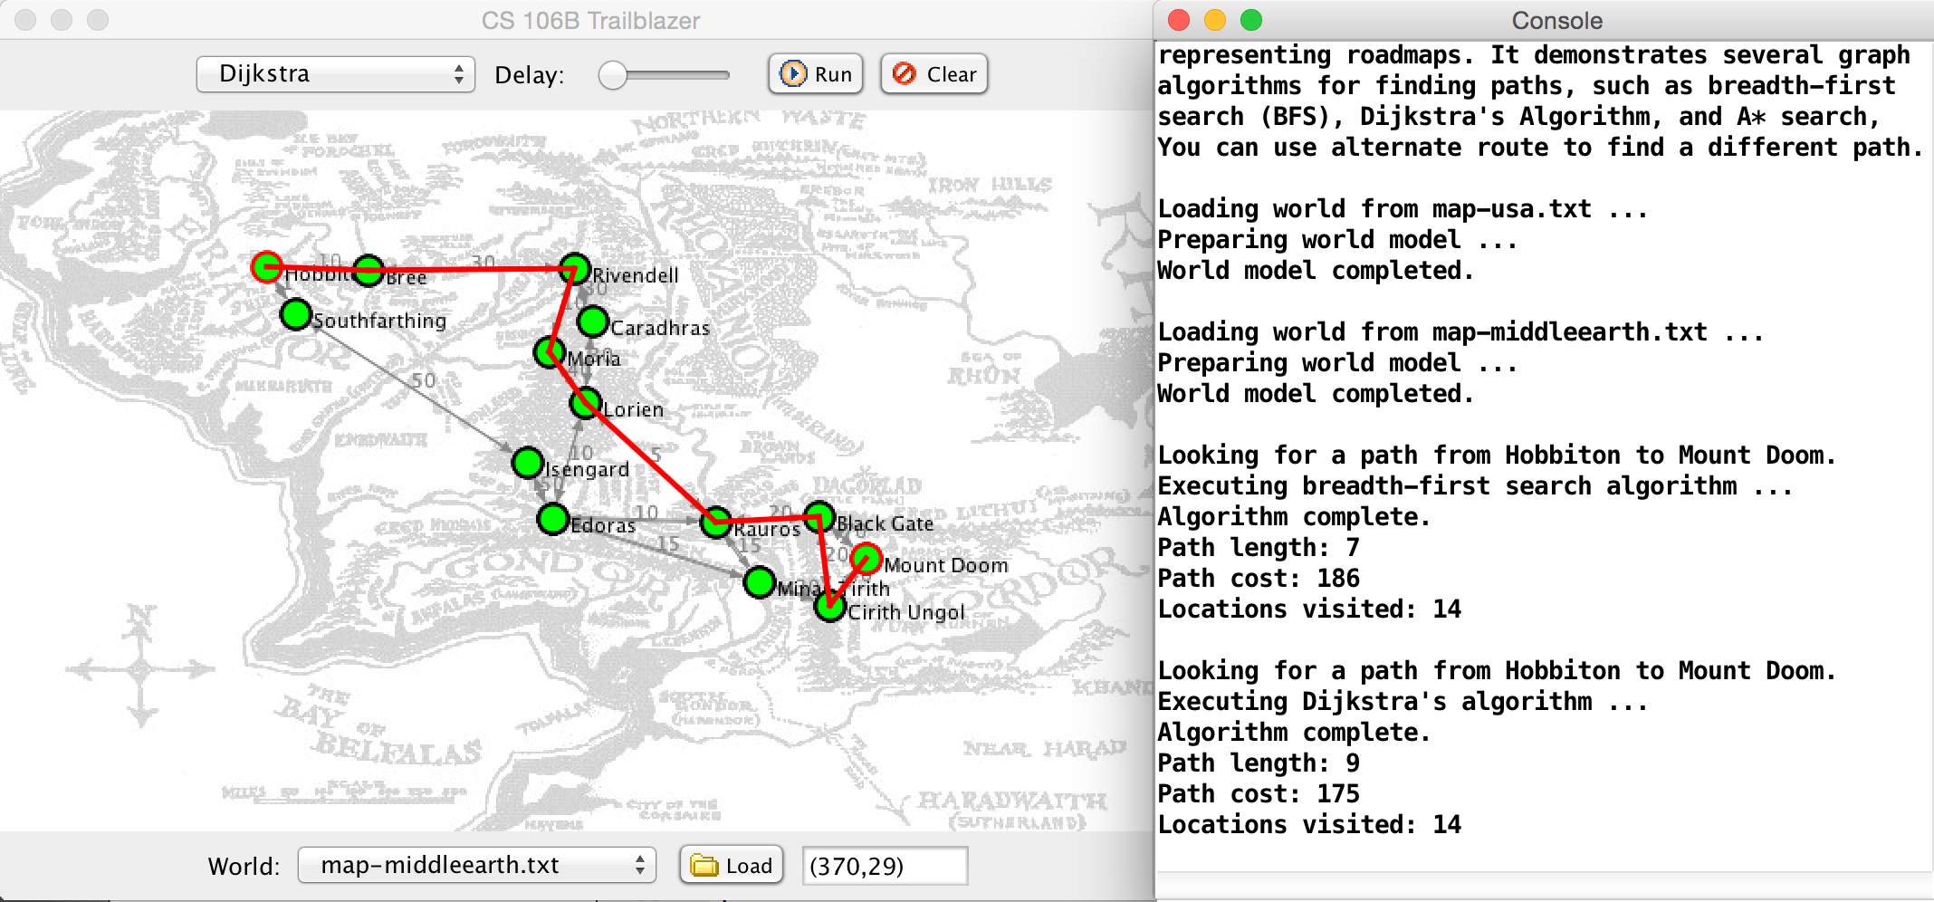Click the Load world button
Screen dimensions: 1934x902
tap(732, 866)
